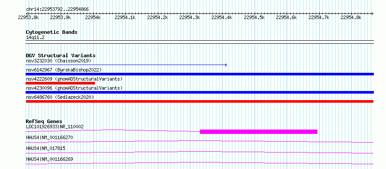Open variant label nsv3232030 (Chaisson2019)
Image resolution: width=386 pixels, height=169 pixels.
(59, 61)
